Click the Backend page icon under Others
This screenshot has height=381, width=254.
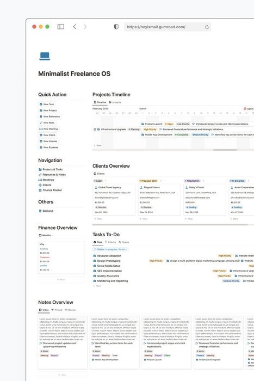(40, 211)
